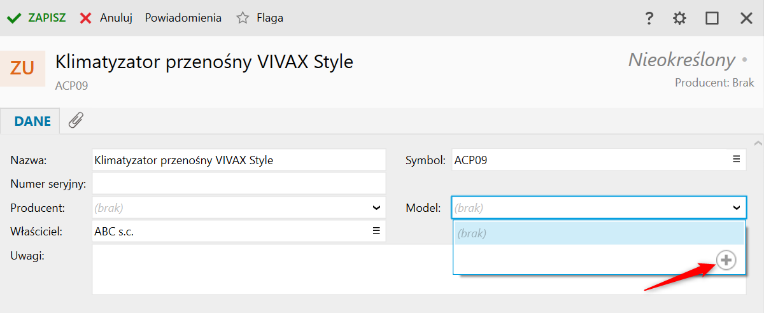Viewport: 764px width, 313px height.
Task: Click into the Nazwa text field
Action: tap(239, 160)
